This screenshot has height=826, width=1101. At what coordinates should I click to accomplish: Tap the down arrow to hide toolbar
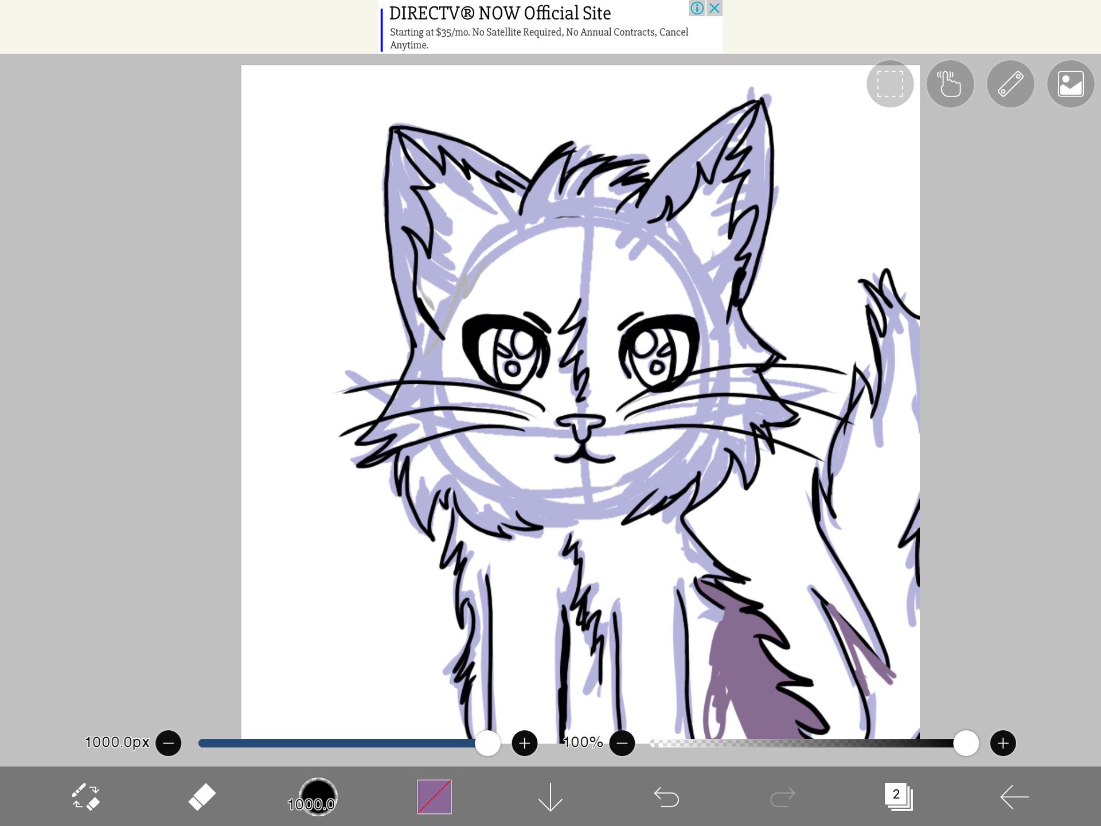(x=550, y=797)
